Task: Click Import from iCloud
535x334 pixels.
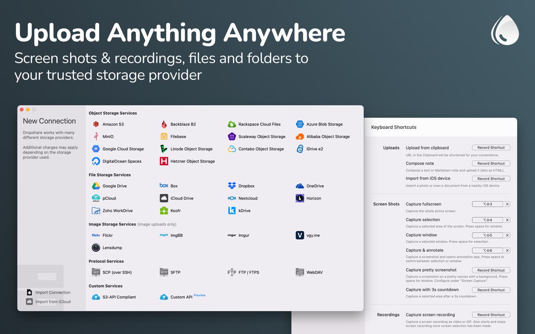Action: pyautogui.click(x=53, y=301)
